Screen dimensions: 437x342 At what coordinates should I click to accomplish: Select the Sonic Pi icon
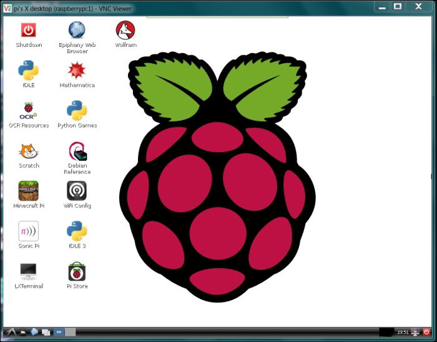click(29, 231)
